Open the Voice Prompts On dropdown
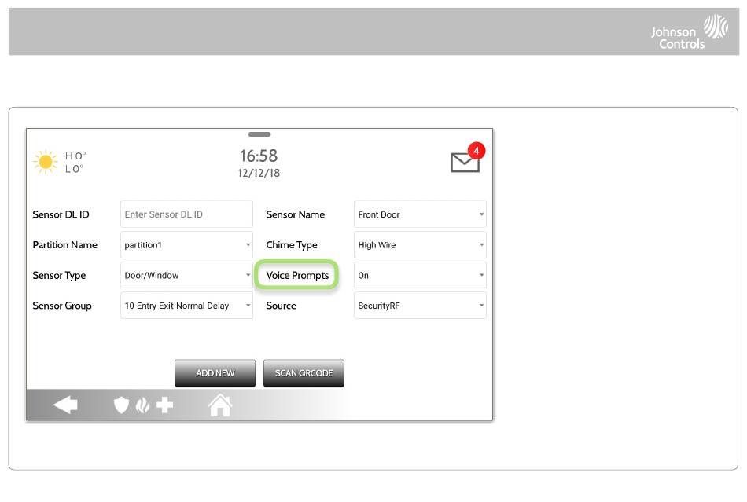Image resolution: width=747 pixels, height=502 pixels. click(420, 276)
